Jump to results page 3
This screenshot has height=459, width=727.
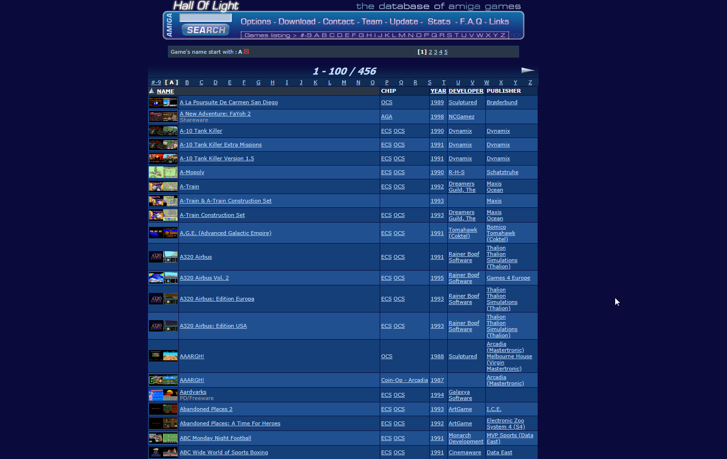[x=435, y=52]
